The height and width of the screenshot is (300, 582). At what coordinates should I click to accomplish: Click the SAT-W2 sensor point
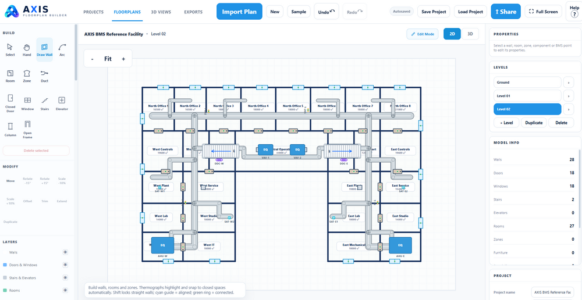(229, 217)
